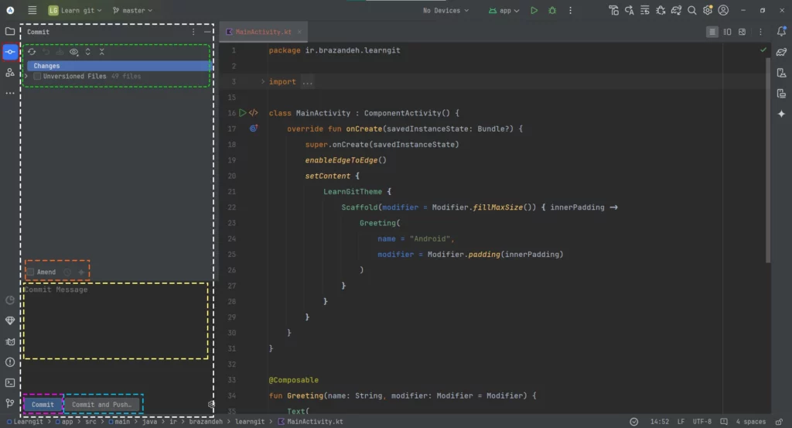This screenshot has width=792, height=428.
Task: Open Terminal tool window in left sidebar
Action: pos(9,382)
